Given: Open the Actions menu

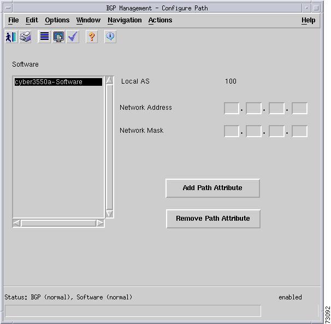Looking at the screenshot, I should 160,20.
